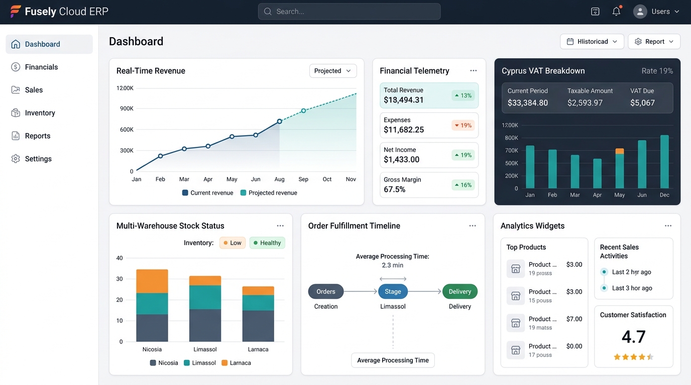Click the search input field
The height and width of the screenshot is (385, 691).
pyautogui.click(x=349, y=12)
